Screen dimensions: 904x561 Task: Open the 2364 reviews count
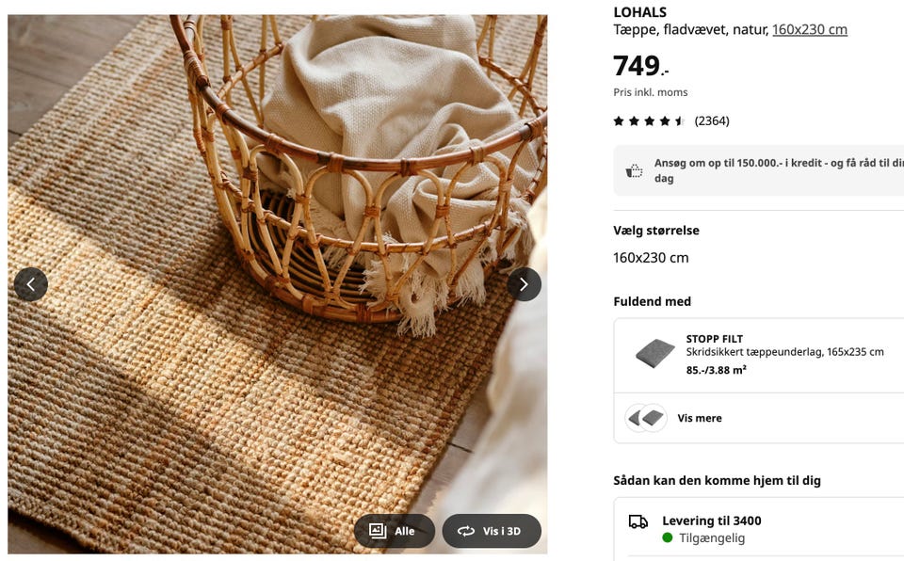point(712,120)
